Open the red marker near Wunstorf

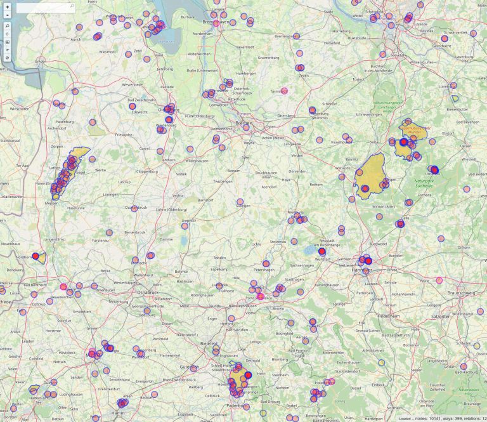tap(322, 251)
